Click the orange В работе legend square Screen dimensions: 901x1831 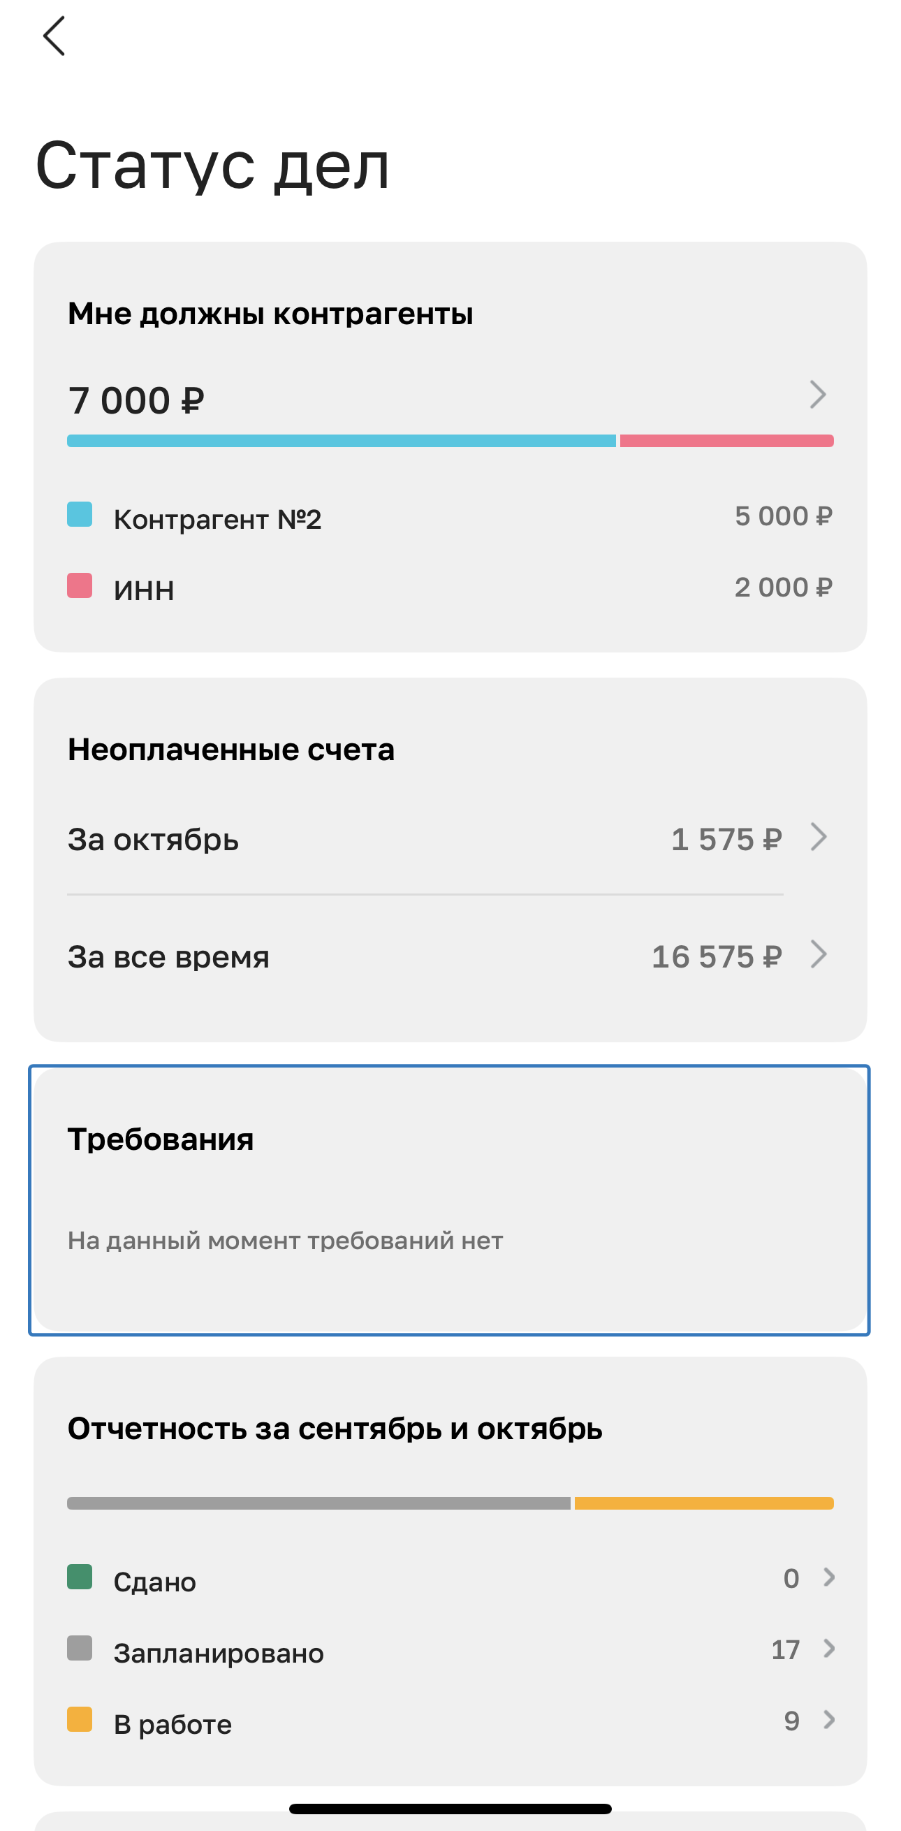point(80,1719)
